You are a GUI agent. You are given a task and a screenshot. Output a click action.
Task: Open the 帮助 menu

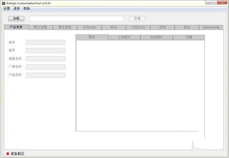[27, 9]
